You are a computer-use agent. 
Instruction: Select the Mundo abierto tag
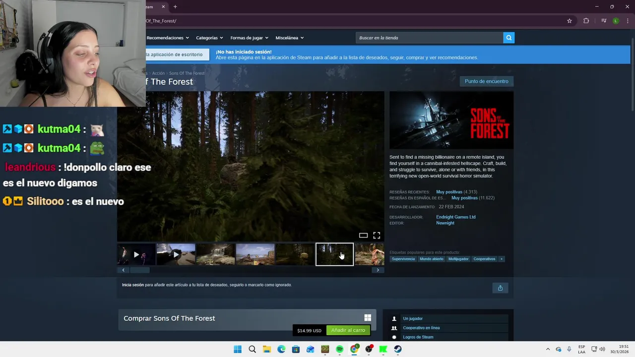[x=431, y=259]
